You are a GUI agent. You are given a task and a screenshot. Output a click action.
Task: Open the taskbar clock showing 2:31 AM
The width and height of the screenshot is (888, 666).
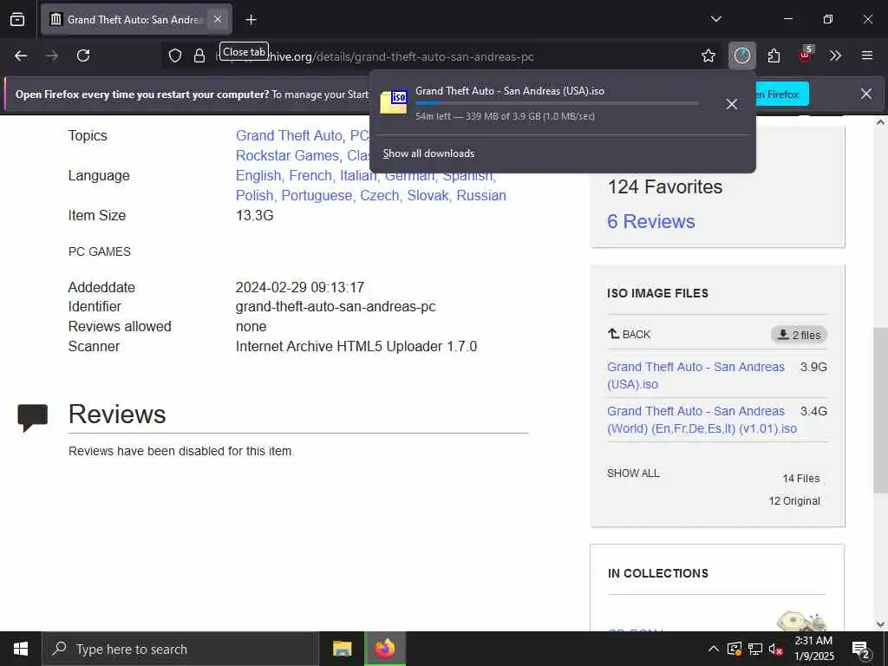click(813, 649)
